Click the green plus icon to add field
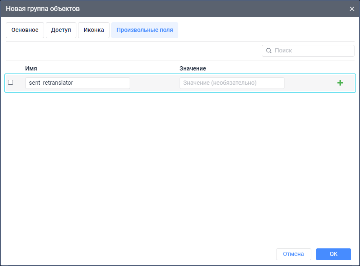 (x=340, y=83)
